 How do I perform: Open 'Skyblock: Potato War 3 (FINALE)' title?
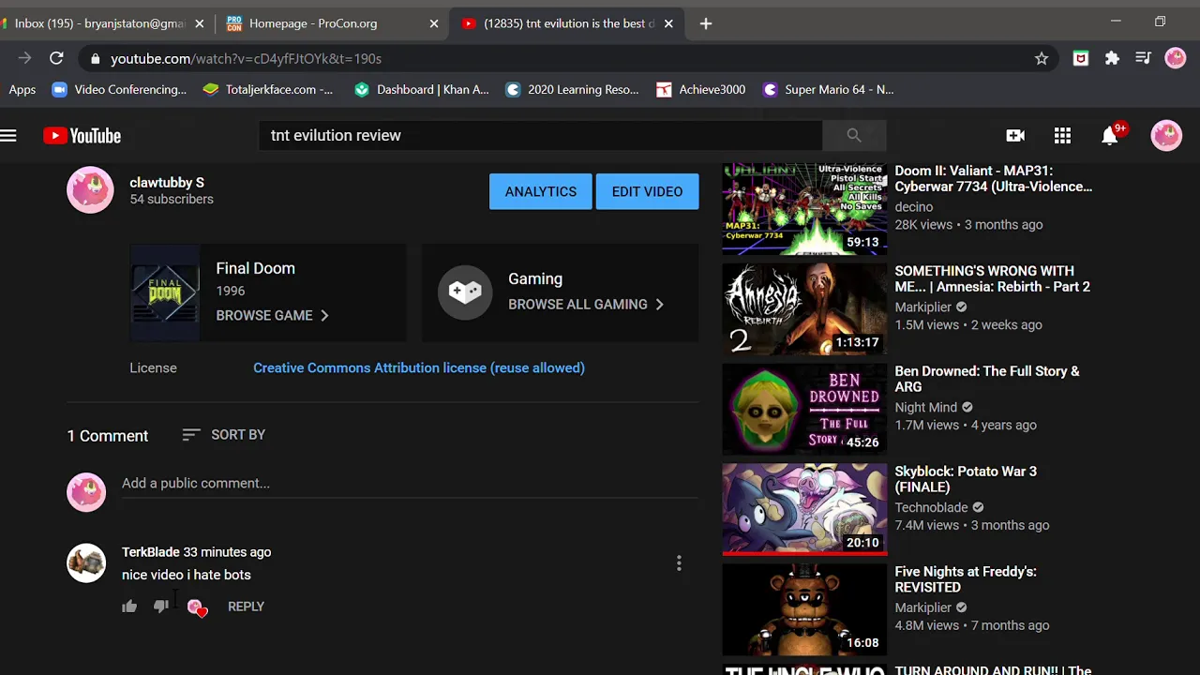click(x=966, y=479)
